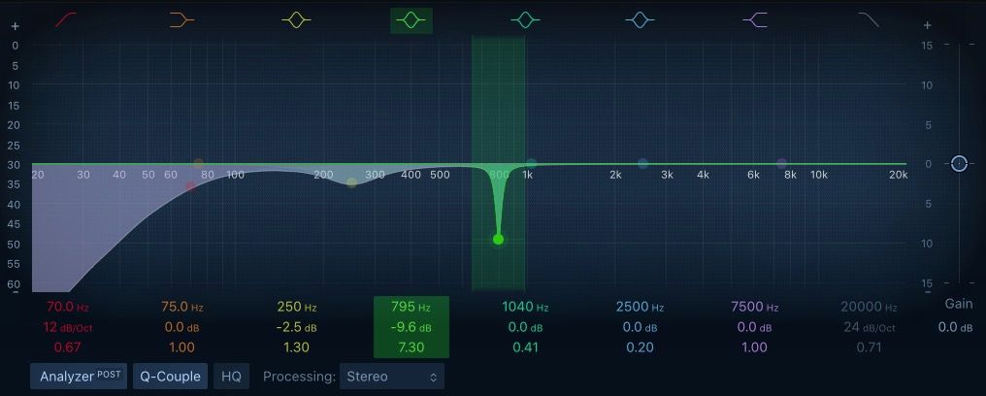
Task: Click the purple 0.0 dB gain value
Action: pos(755,327)
